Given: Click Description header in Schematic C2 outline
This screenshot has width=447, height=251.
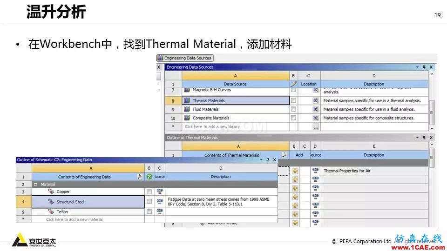Looking at the screenshot, I should coord(221,177).
